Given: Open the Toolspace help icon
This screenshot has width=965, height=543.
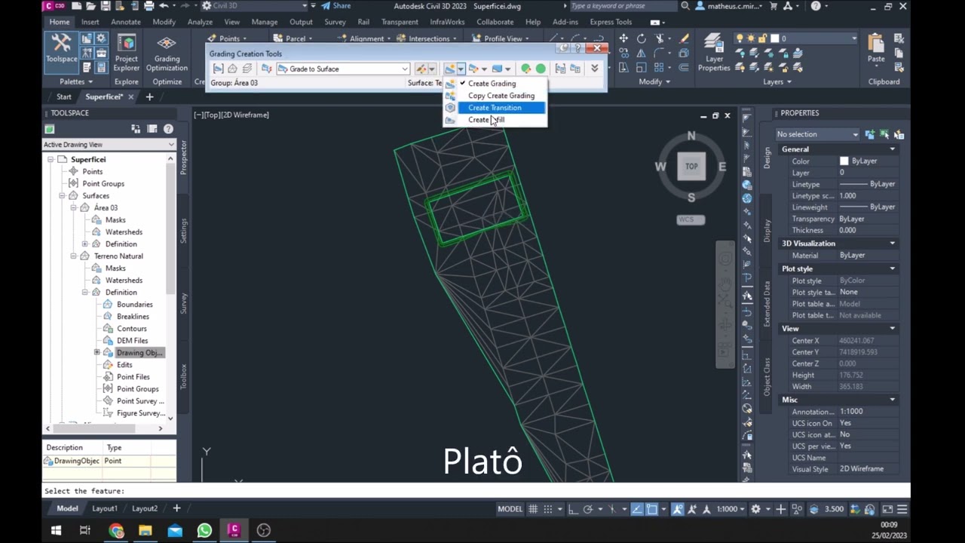Looking at the screenshot, I should click(168, 129).
